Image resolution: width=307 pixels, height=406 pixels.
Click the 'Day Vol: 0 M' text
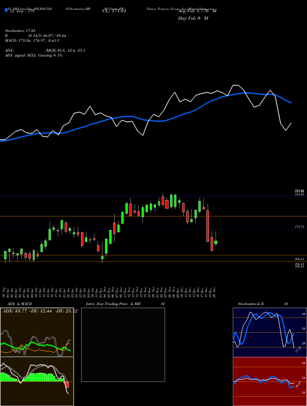pos(193,18)
